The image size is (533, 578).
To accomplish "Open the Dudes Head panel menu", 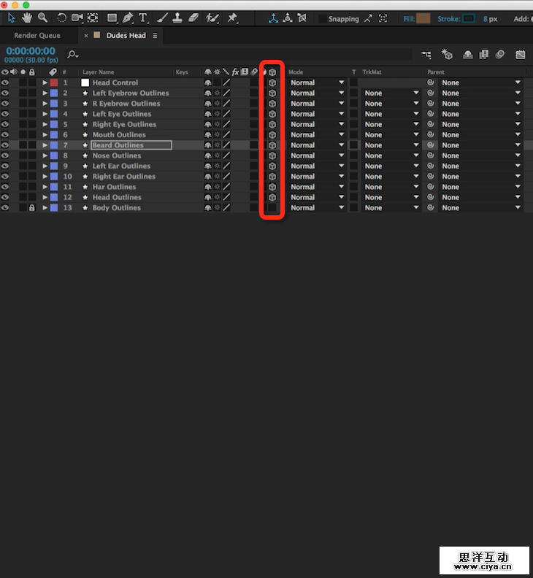I will tap(155, 36).
